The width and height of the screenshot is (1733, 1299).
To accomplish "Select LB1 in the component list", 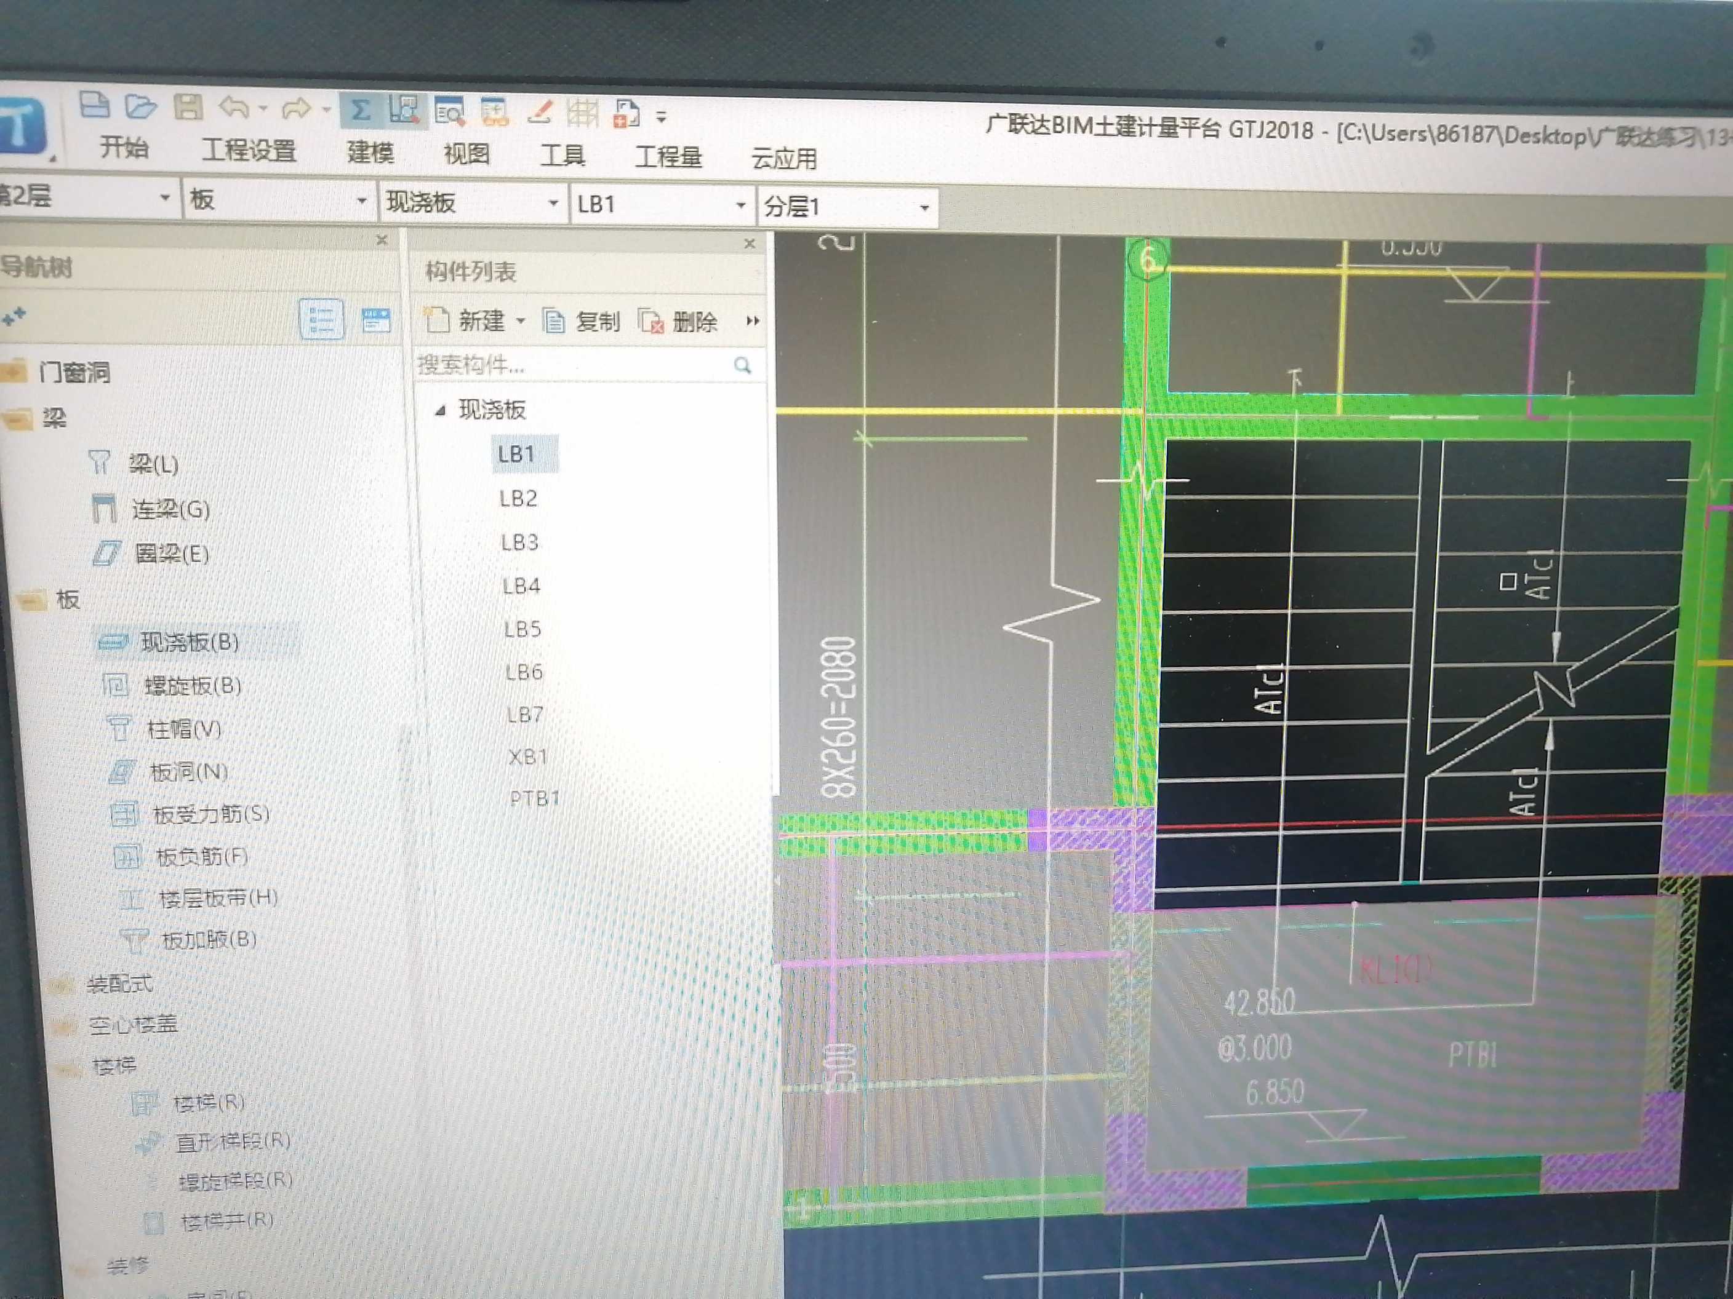I will click(516, 454).
